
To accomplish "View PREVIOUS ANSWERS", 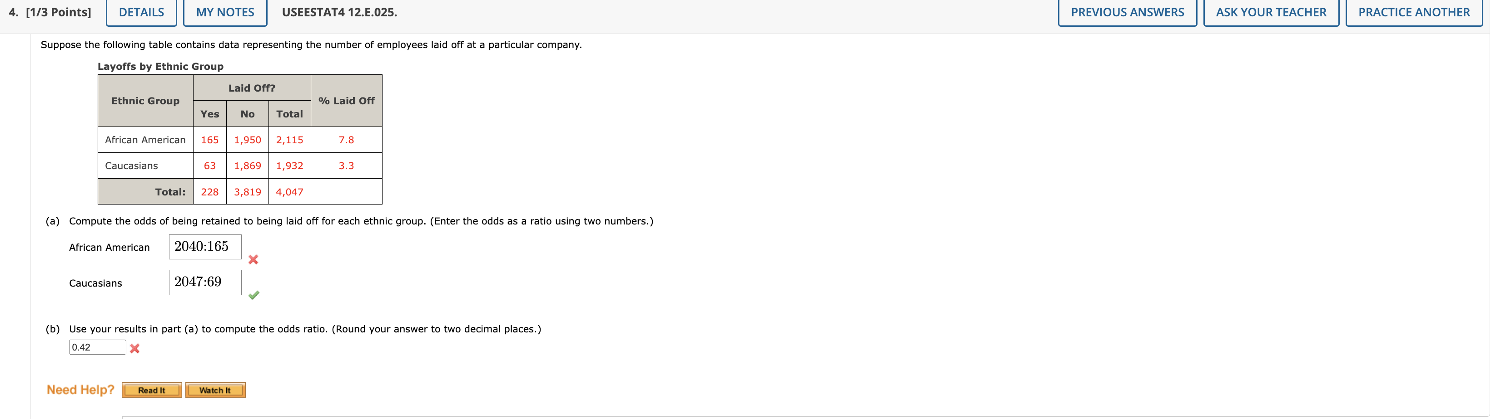I will tap(1128, 11).
